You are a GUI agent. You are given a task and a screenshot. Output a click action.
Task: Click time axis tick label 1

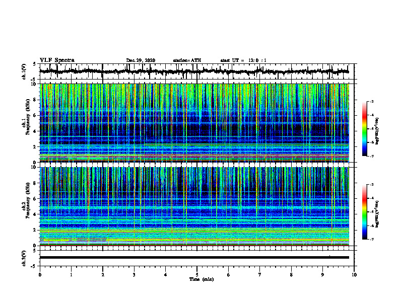pyautogui.click(x=71, y=275)
